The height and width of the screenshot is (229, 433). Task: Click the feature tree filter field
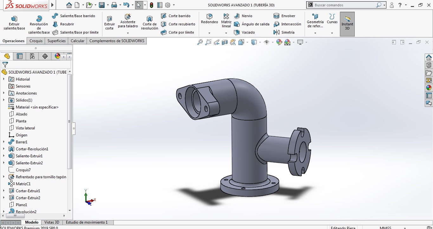point(36,64)
